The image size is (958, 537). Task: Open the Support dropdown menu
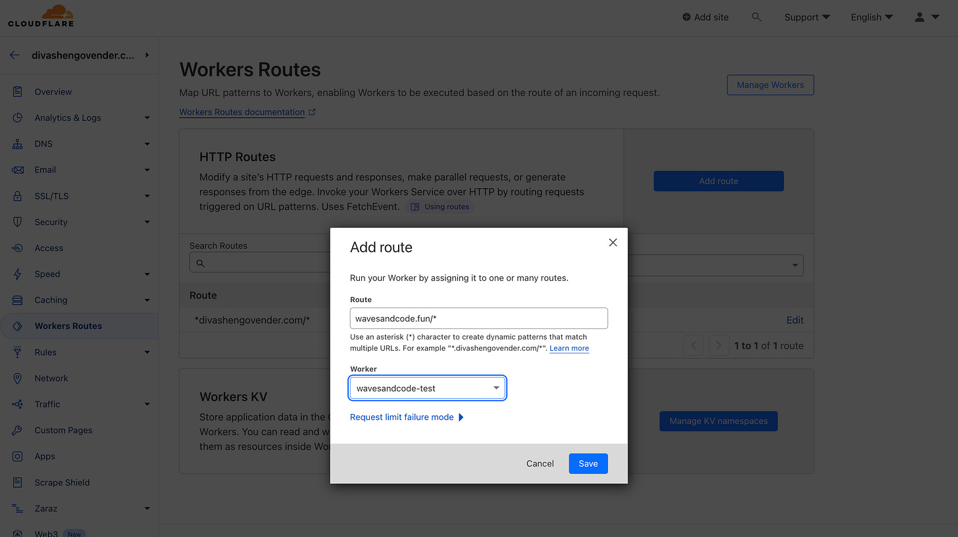(x=807, y=17)
